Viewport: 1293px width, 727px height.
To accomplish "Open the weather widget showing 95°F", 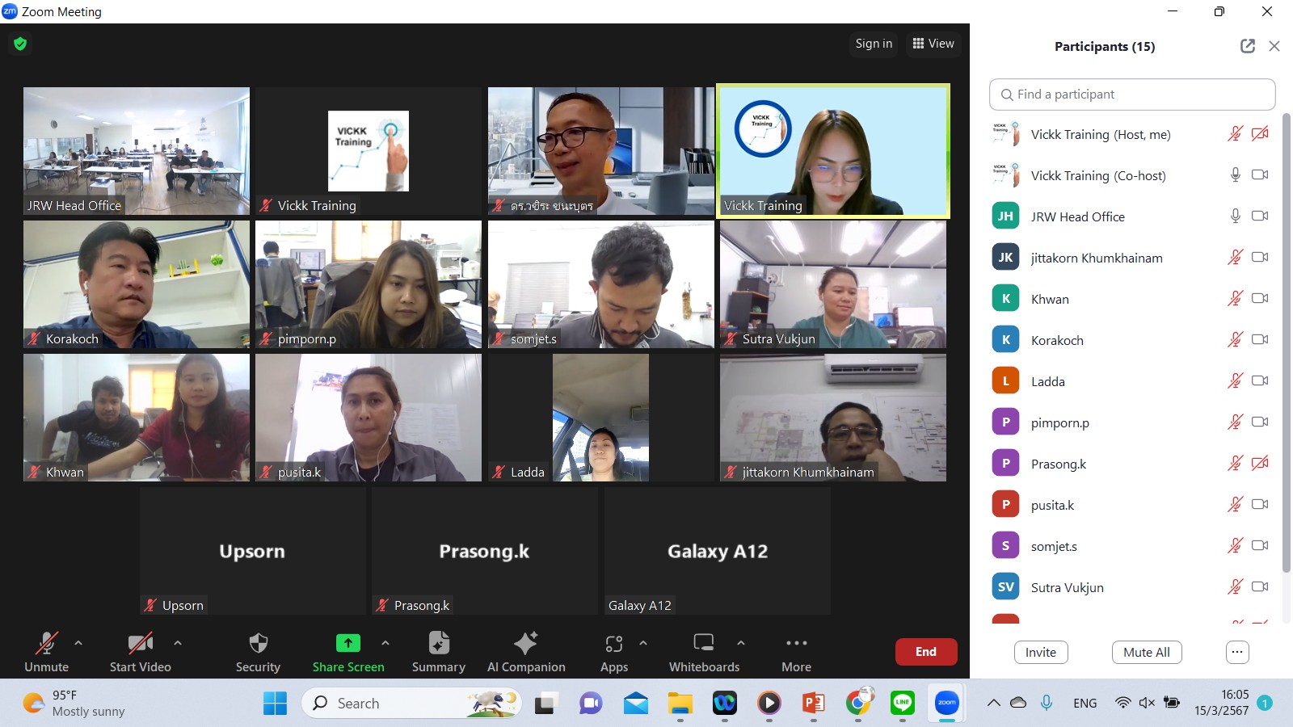I will [73, 704].
